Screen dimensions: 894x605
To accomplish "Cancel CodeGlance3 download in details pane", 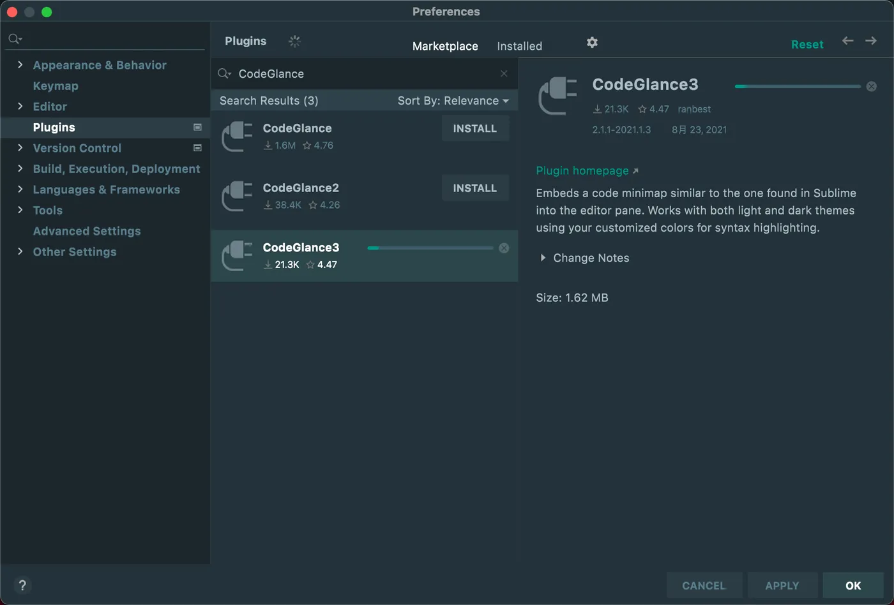I will 871,86.
